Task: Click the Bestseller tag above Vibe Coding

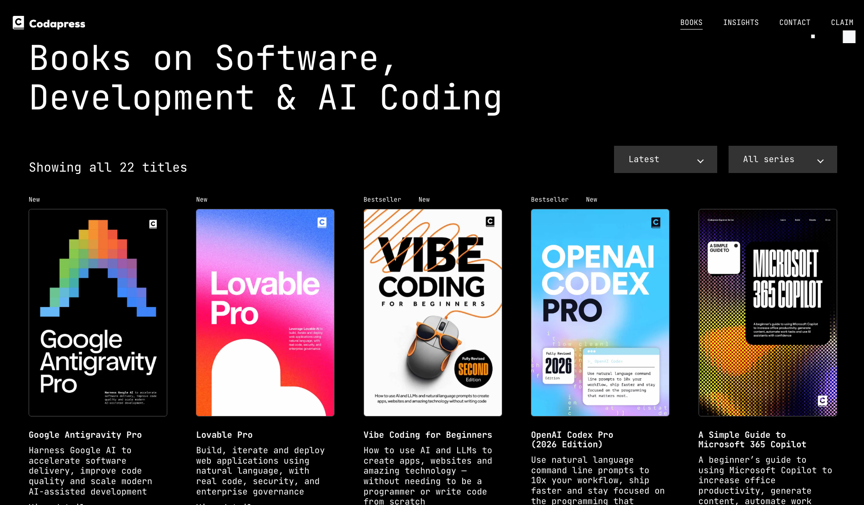Action: (x=382, y=199)
